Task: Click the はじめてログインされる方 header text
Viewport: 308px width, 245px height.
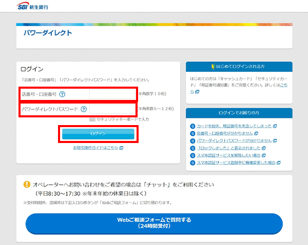Action: click(240, 67)
